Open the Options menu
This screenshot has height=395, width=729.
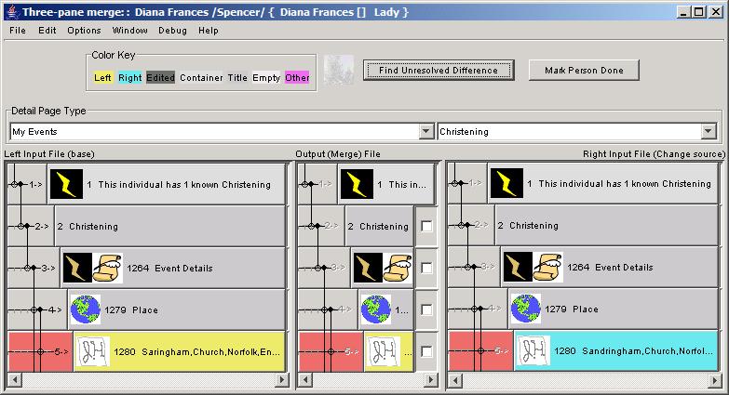coord(84,30)
